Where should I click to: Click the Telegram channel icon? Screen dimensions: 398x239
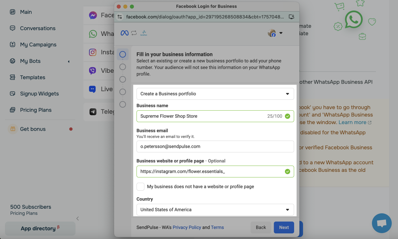[93, 112]
